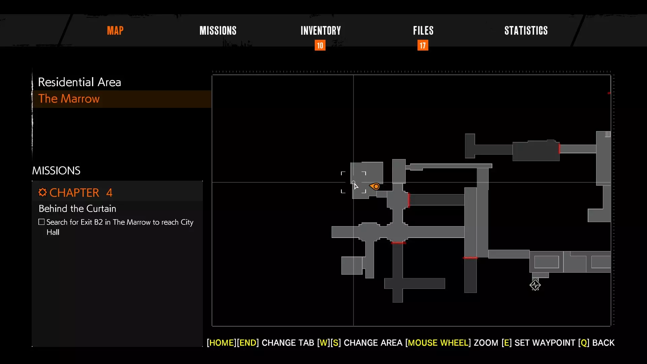Open the Inventory tab
This screenshot has width=647, height=364.
320,31
